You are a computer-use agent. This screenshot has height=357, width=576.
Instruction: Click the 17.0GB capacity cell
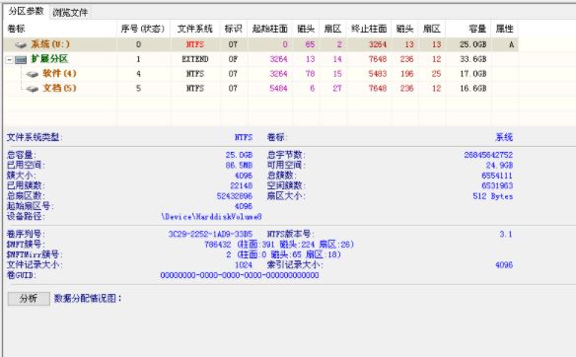tap(472, 74)
